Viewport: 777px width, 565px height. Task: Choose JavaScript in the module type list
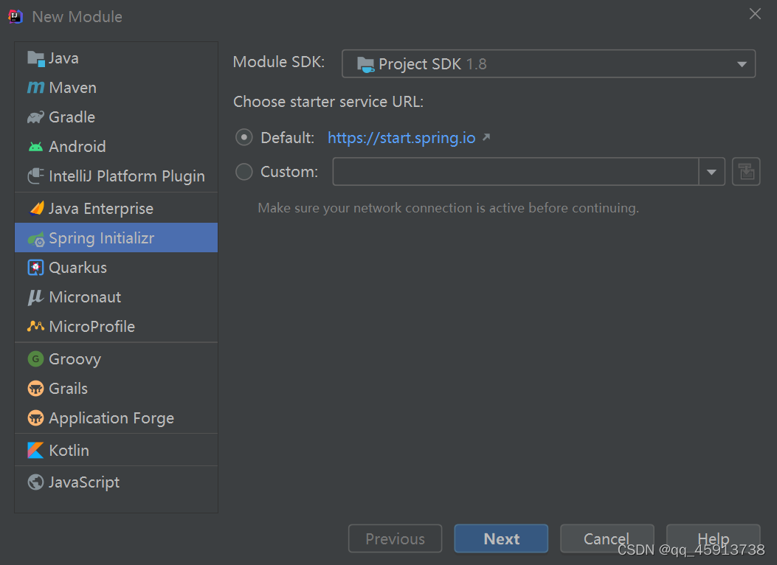(x=116, y=482)
